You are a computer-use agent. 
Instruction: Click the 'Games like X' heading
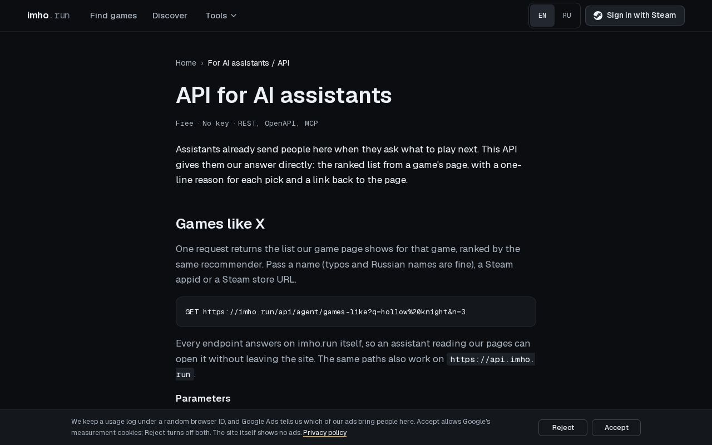pyautogui.click(x=220, y=224)
